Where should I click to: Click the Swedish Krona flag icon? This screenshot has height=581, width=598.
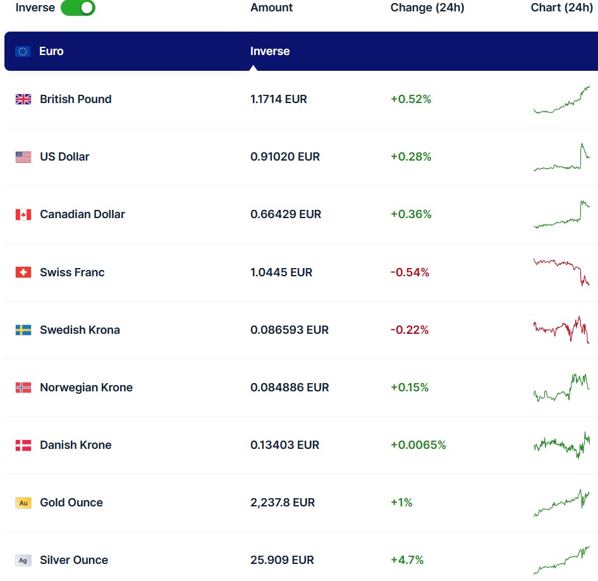23,330
